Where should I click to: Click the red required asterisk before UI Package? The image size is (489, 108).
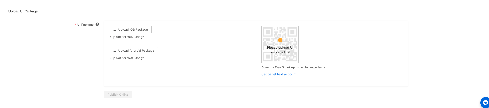click(x=76, y=25)
